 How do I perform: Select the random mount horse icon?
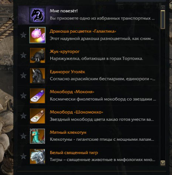coord(38,15)
